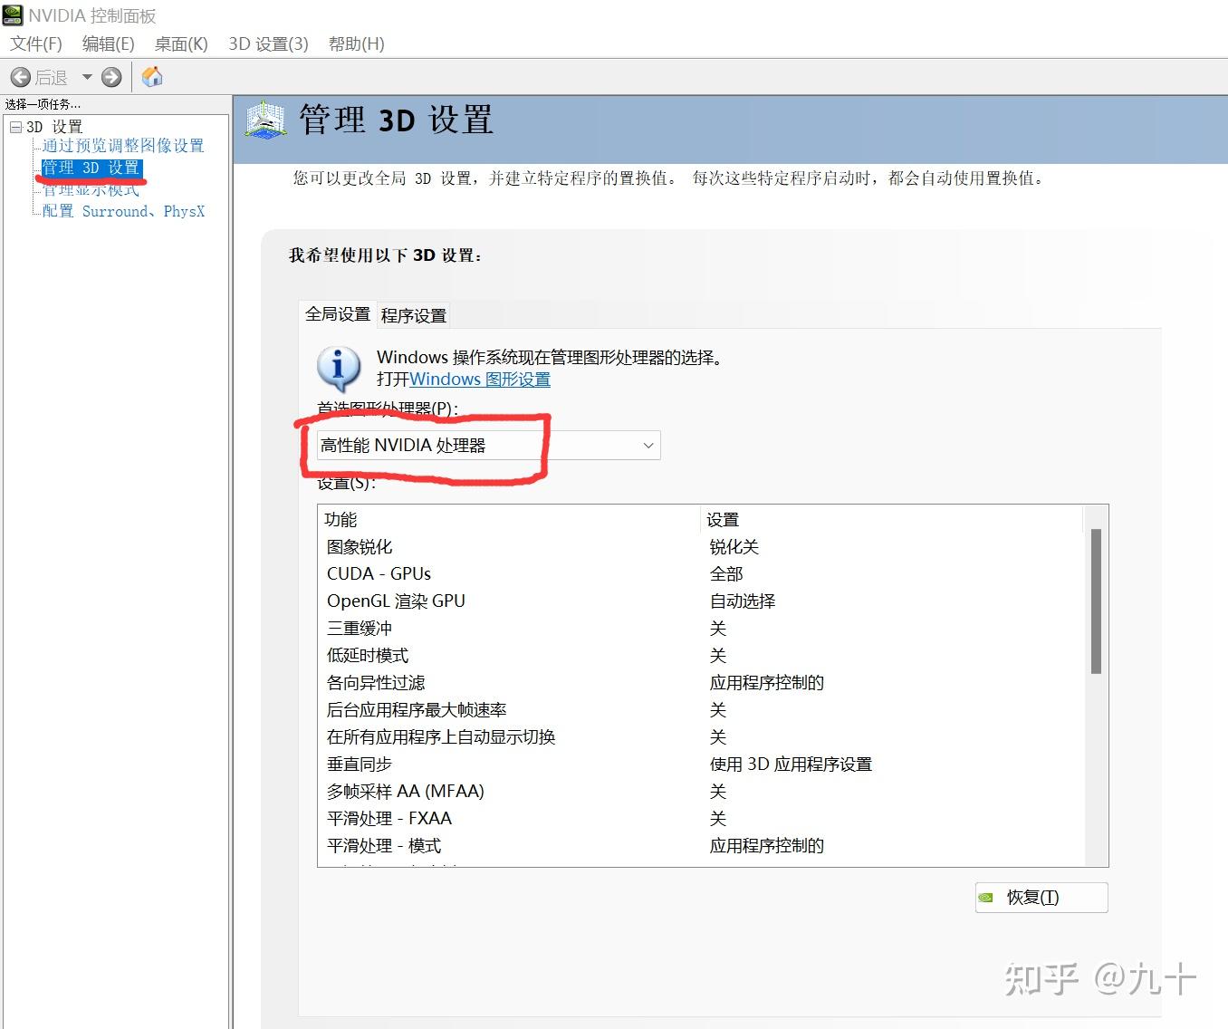Select the 在所有应用程序上自动显示切换 row
The image size is (1228, 1029).
[700, 737]
